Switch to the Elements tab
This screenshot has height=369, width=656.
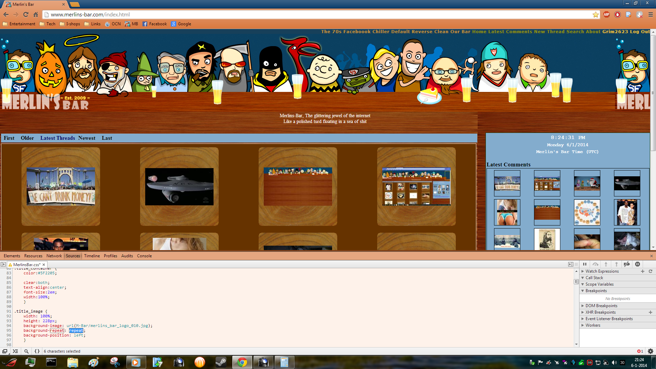(12, 256)
